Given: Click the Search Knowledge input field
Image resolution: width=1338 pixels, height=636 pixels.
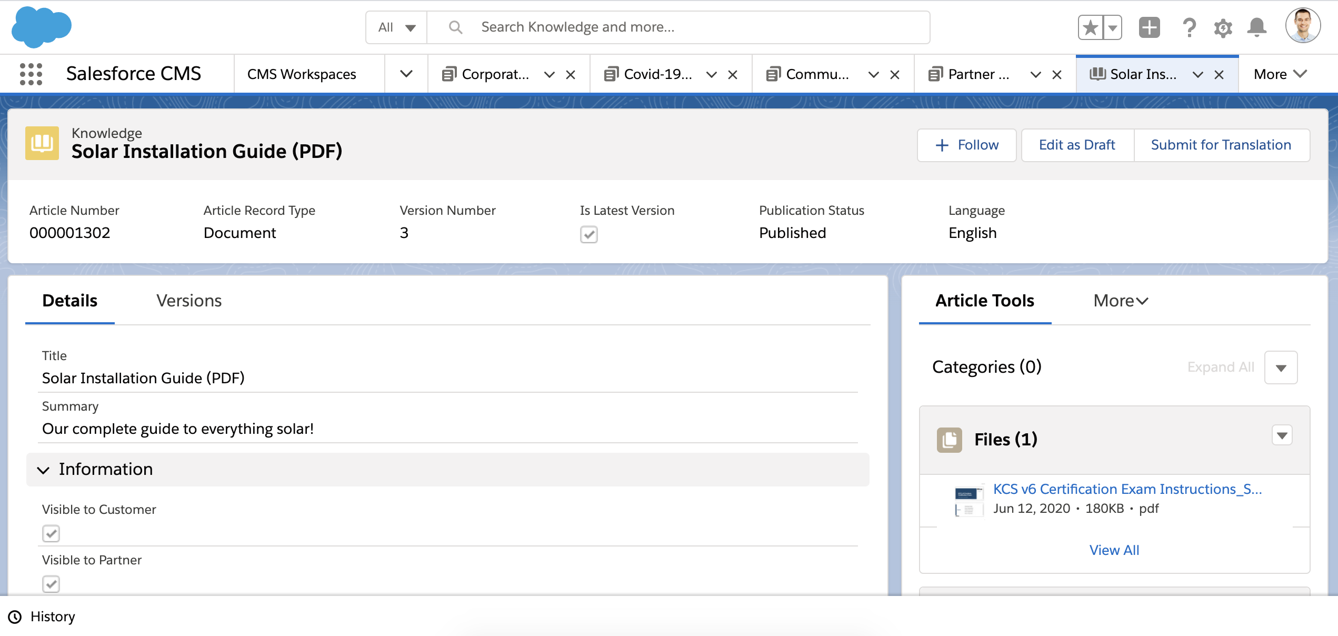Looking at the screenshot, I should tap(678, 27).
